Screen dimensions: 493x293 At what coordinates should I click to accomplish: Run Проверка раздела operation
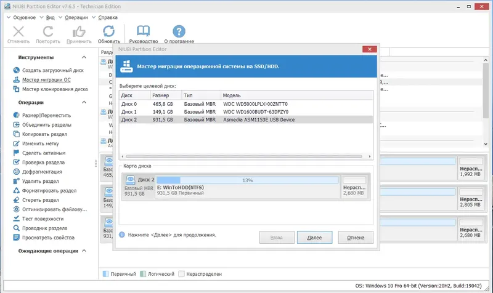43,163
